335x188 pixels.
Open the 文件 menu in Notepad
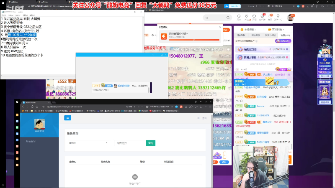pos(4,15)
